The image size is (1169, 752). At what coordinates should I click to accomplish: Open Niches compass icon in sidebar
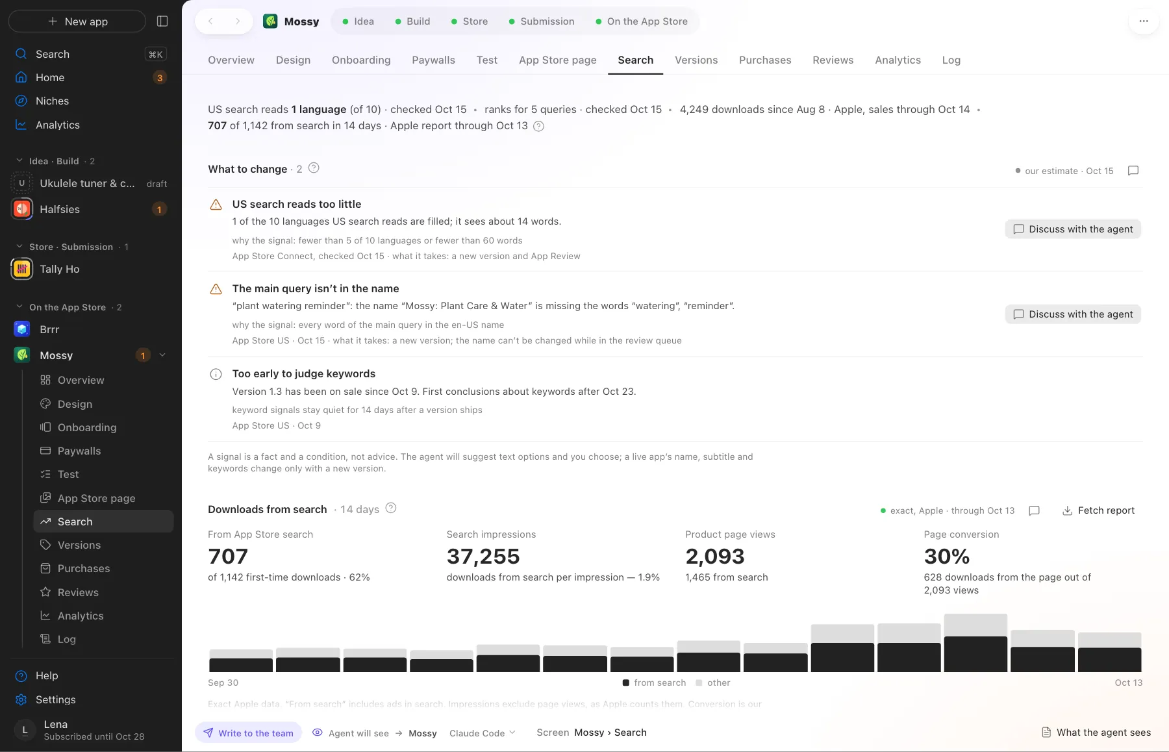point(21,101)
